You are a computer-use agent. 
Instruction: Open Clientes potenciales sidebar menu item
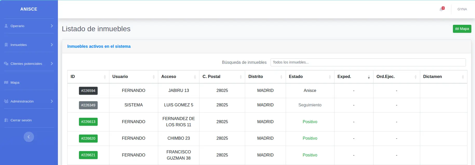[x=29, y=64]
